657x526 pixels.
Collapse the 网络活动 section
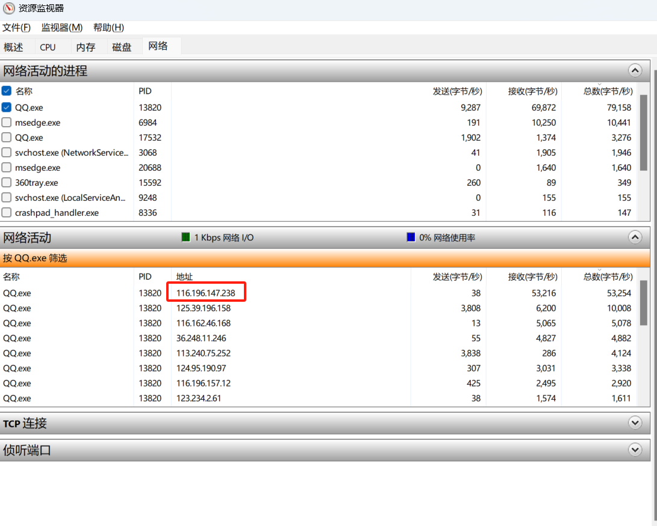pyautogui.click(x=635, y=237)
